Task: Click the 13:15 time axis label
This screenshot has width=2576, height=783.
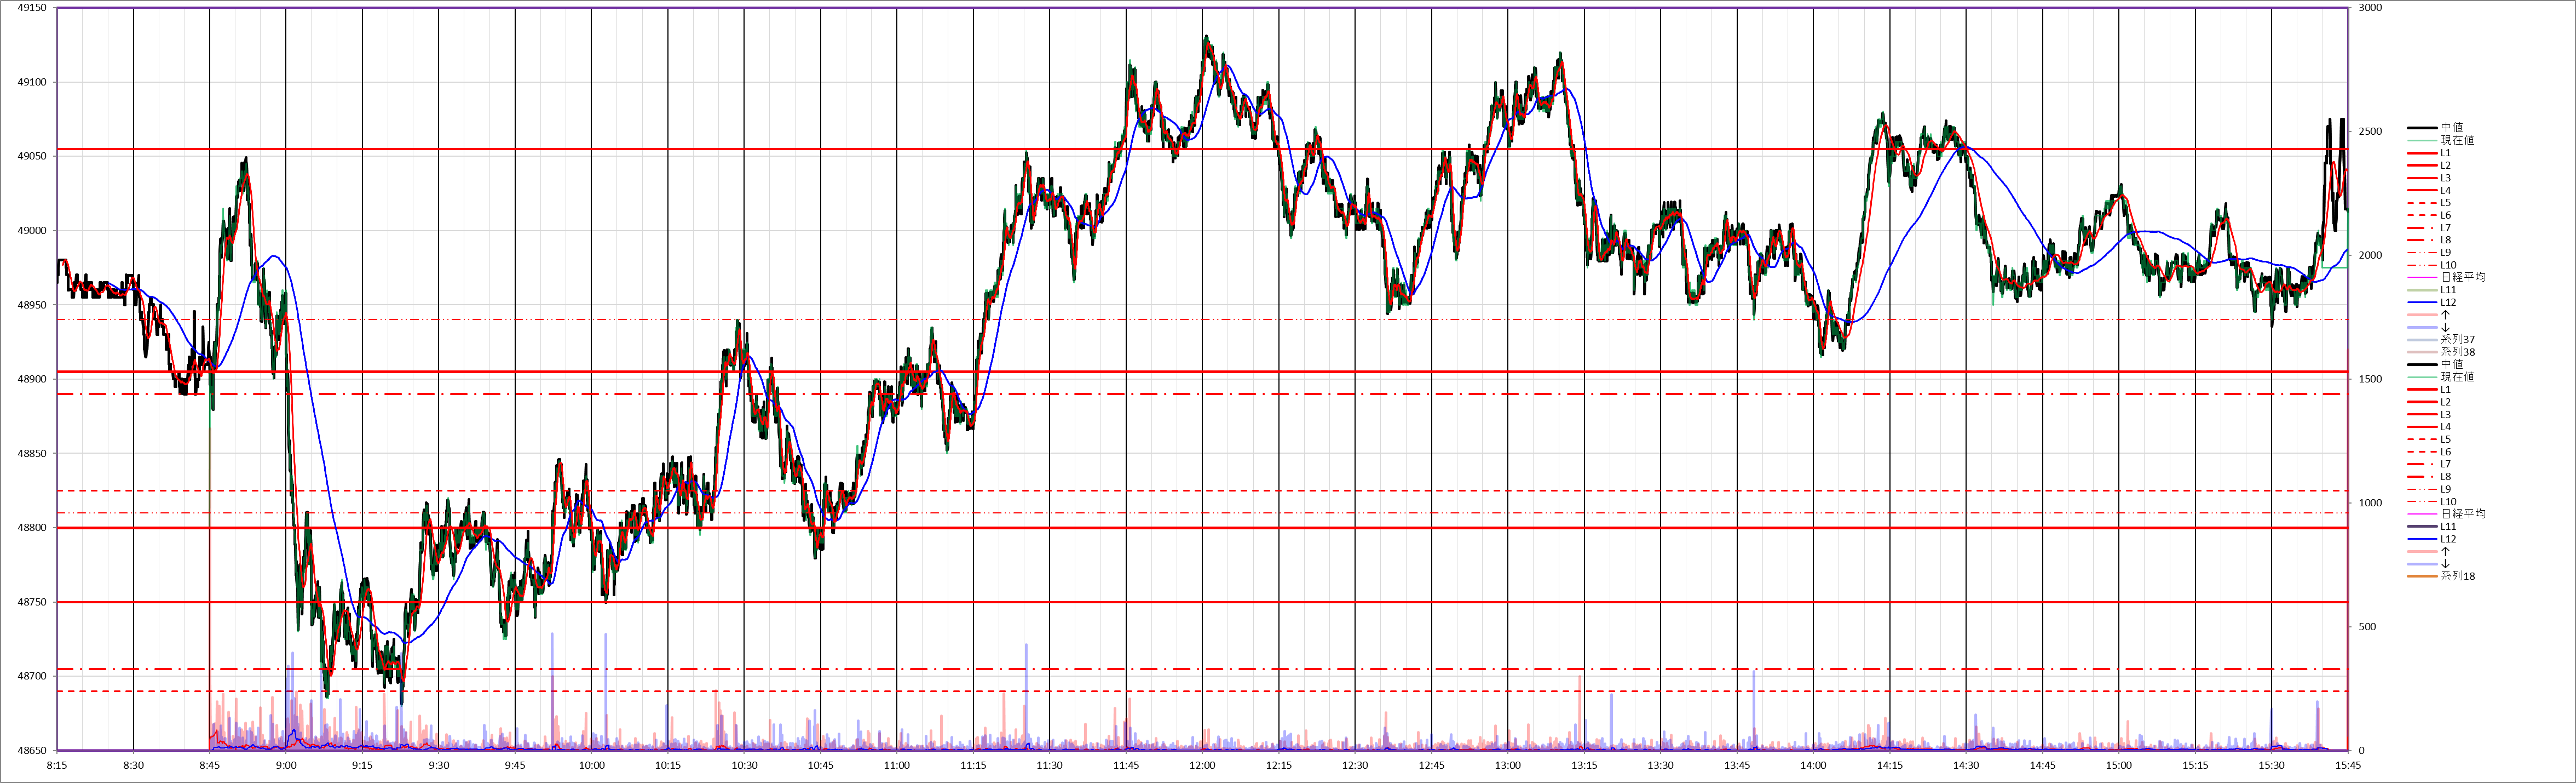Action: (x=1584, y=766)
